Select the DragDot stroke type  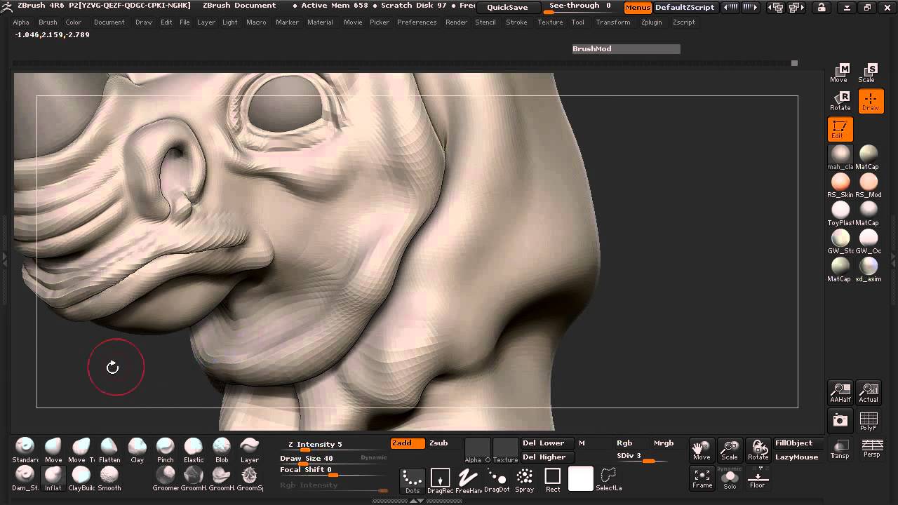(497, 480)
